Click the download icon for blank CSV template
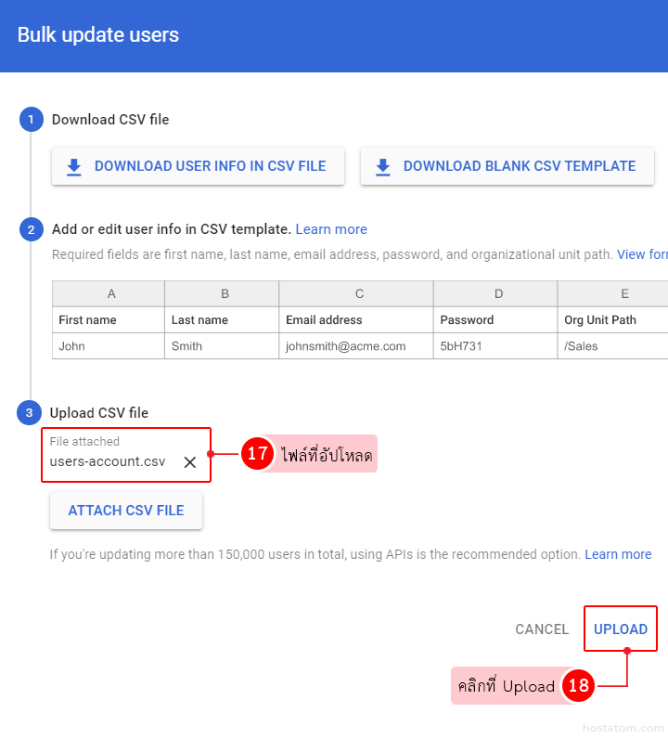The width and height of the screenshot is (668, 739). pyautogui.click(x=382, y=167)
